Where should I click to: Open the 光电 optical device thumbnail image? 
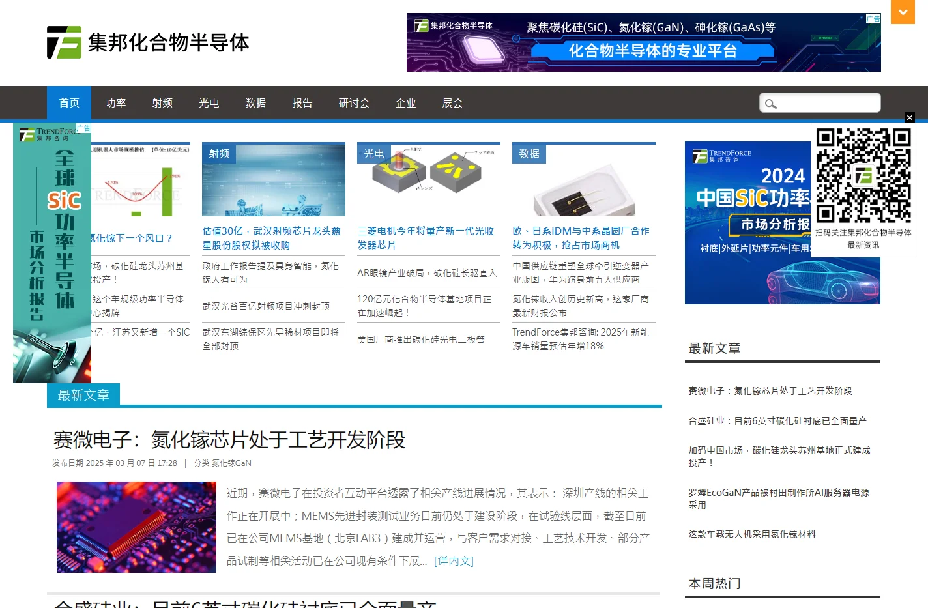click(x=429, y=181)
